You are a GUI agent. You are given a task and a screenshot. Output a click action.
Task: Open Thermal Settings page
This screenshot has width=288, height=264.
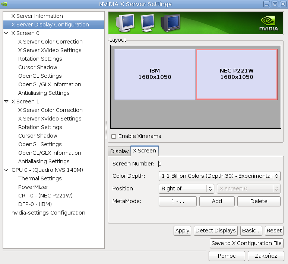tap(40, 178)
